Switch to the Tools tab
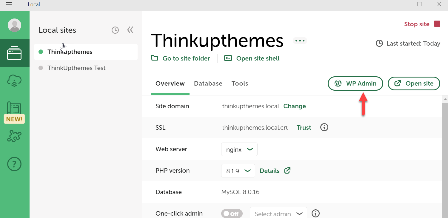Image resolution: width=448 pixels, height=218 pixels. [x=240, y=84]
